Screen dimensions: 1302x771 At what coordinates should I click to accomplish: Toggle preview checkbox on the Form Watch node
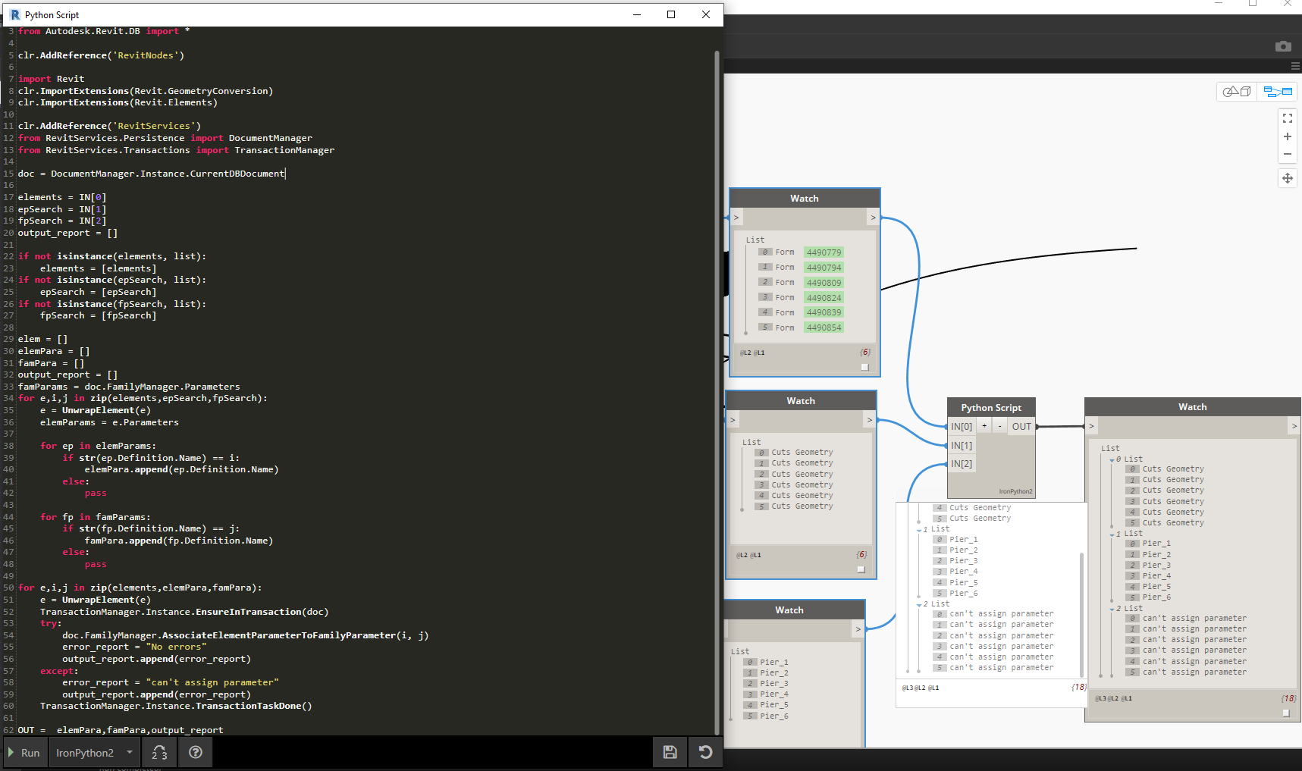pos(864,366)
